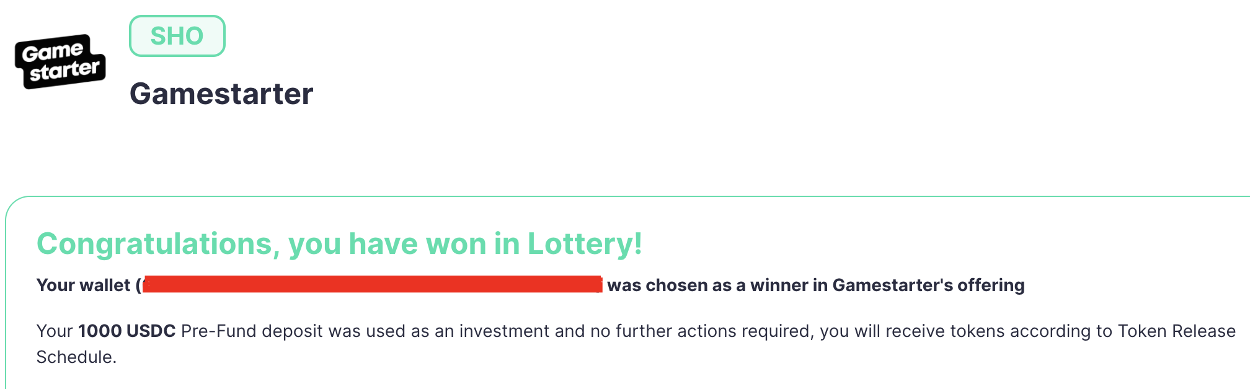This screenshot has width=1250, height=389.
Task: Click the word Congratulations in the green heading
Action: tap(155, 244)
